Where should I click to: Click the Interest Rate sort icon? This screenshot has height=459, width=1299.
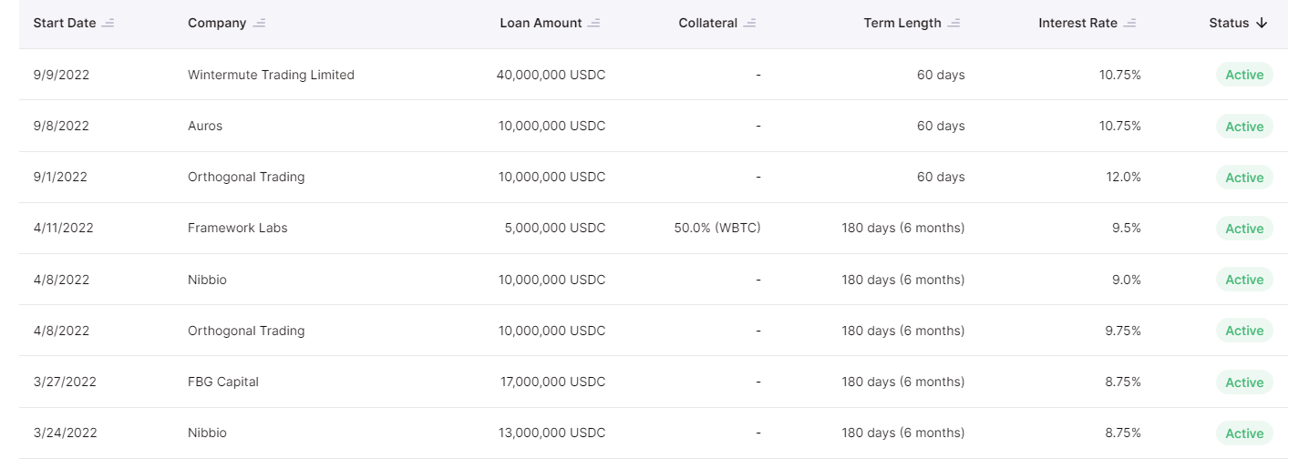1130,24
